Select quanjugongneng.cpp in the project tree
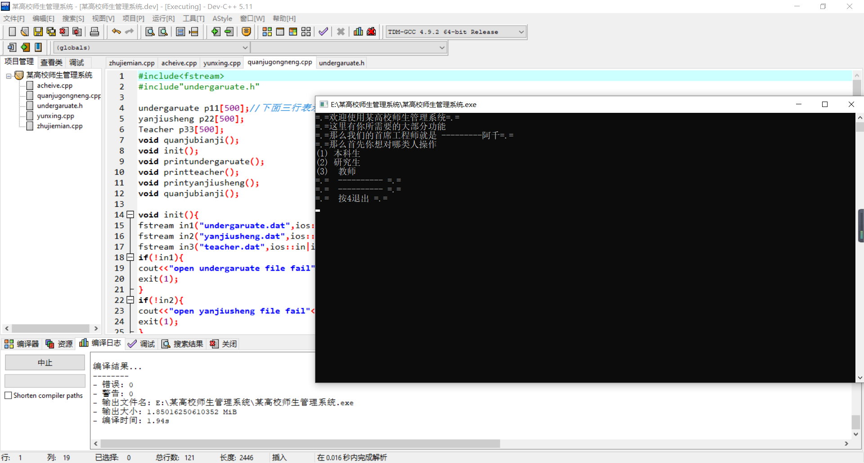The width and height of the screenshot is (864, 463). tap(69, 96)
